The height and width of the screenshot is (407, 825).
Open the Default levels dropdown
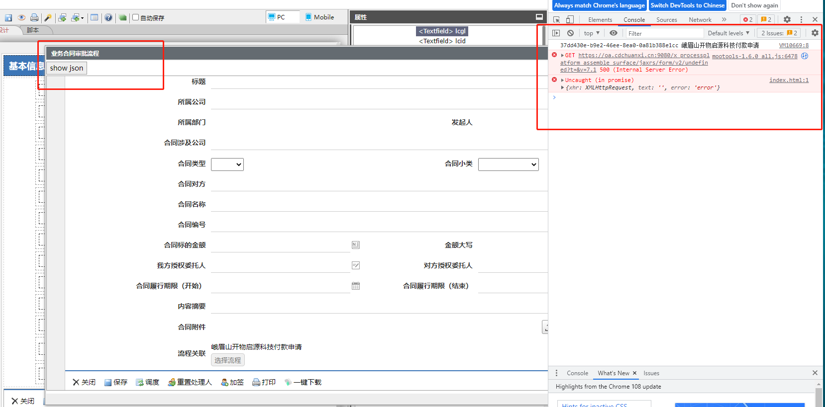(728, 33)
